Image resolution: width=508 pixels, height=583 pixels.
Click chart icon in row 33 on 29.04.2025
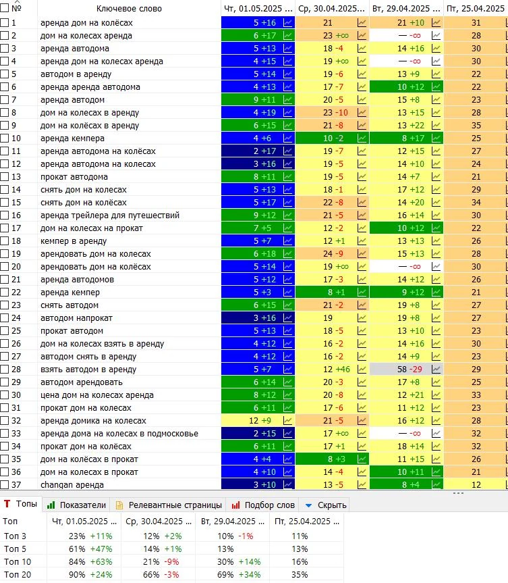(436, 434)
